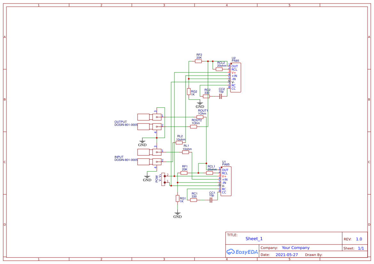Select the U2 PA85 chip body
Image resolution: width=374 pixels, height=264 pixels.
click(235, 77)
